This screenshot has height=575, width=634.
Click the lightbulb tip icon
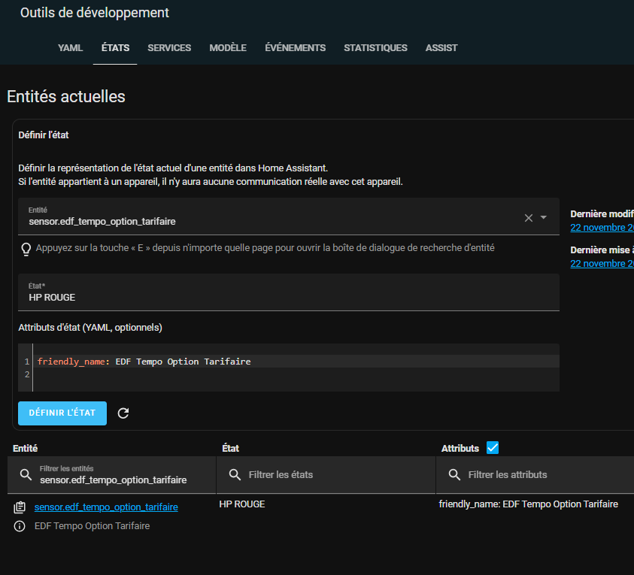tap(26, 248)
